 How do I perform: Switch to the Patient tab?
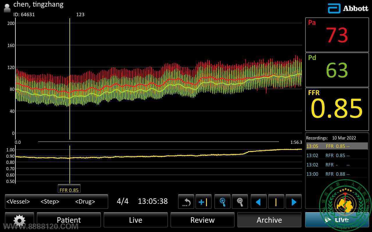click(x=69, y=220)
